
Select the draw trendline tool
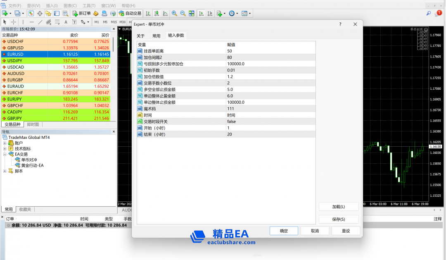(x=40, y=22)
